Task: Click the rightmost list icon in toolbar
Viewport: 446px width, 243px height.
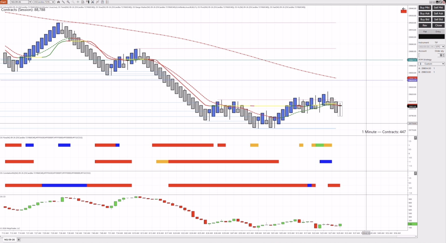Action: 107,2
